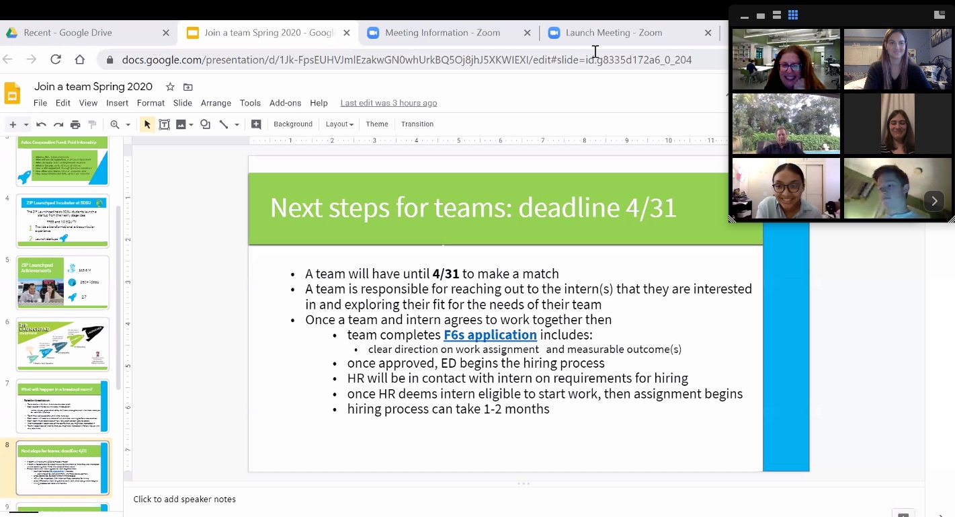955x517 pixels.
Task: Click the Paint format roller icon
Action: pyautogui.click(x=93, y=124)
